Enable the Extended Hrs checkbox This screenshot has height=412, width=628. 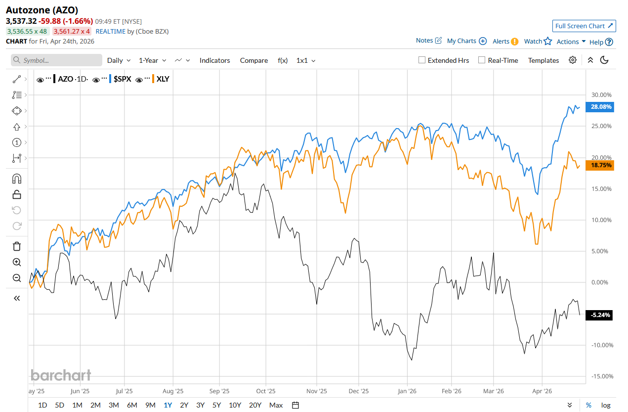(x=422, y=60)
